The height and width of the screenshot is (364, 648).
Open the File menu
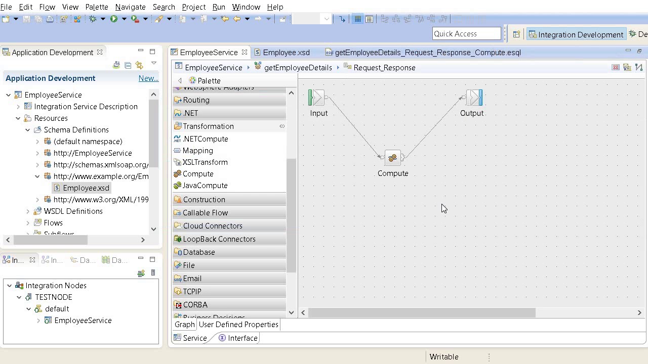click(6, 7)
